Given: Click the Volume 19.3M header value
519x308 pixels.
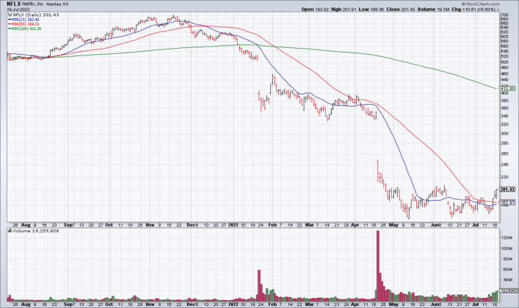Looking at the screenshot, I should 433,9.
